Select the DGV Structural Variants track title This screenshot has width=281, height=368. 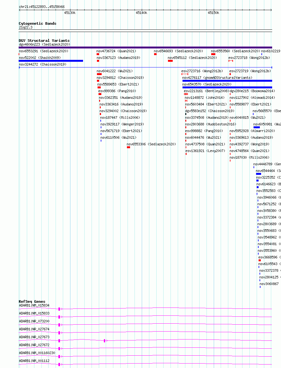click(x=44, y=41)
